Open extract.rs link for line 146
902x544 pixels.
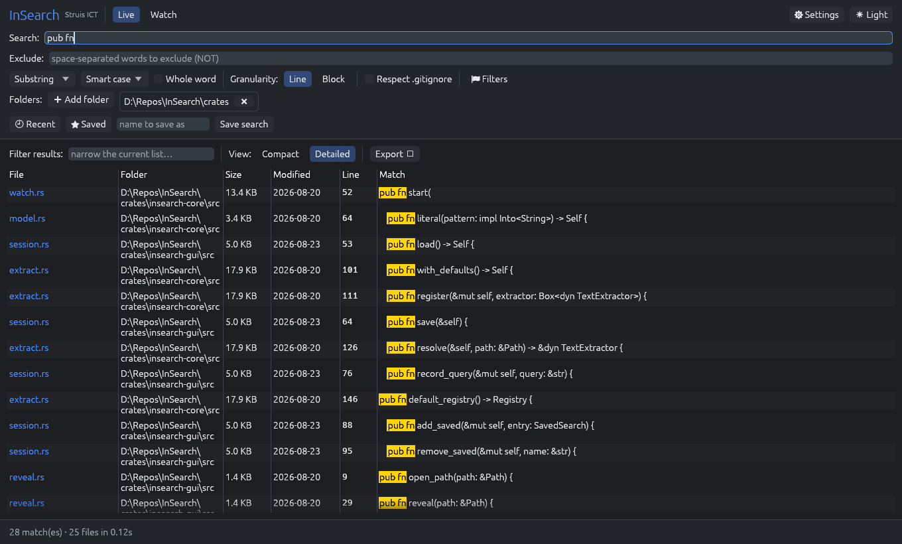[29, 399]
